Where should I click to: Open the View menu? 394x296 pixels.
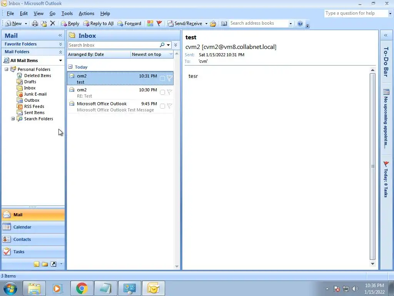coord(38,13)
